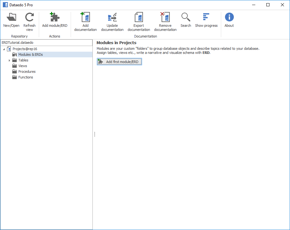Viewport: 290px width, 230px height.
Task: Open Add documentation from the ribbon
Action: pyautogui.click(x=85, y=18)
